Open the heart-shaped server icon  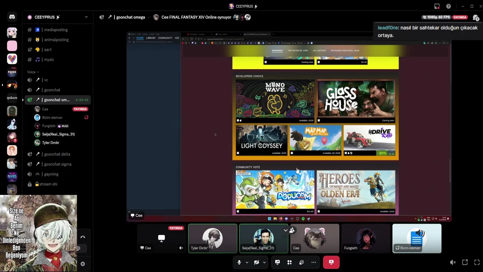coord(12,59)
